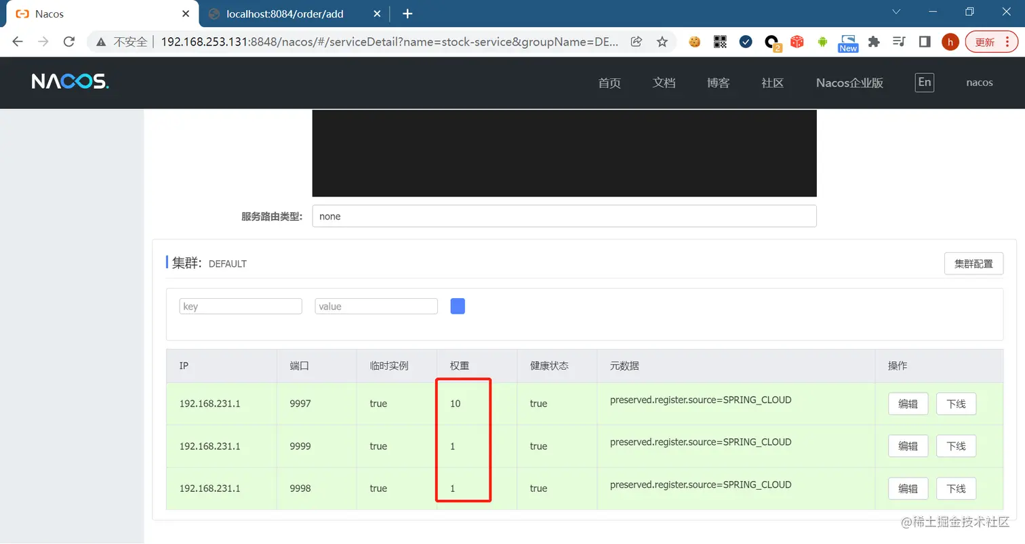Screen dimensions: 1025x544
Task: Click the black code block area
Action: point(564,153)
